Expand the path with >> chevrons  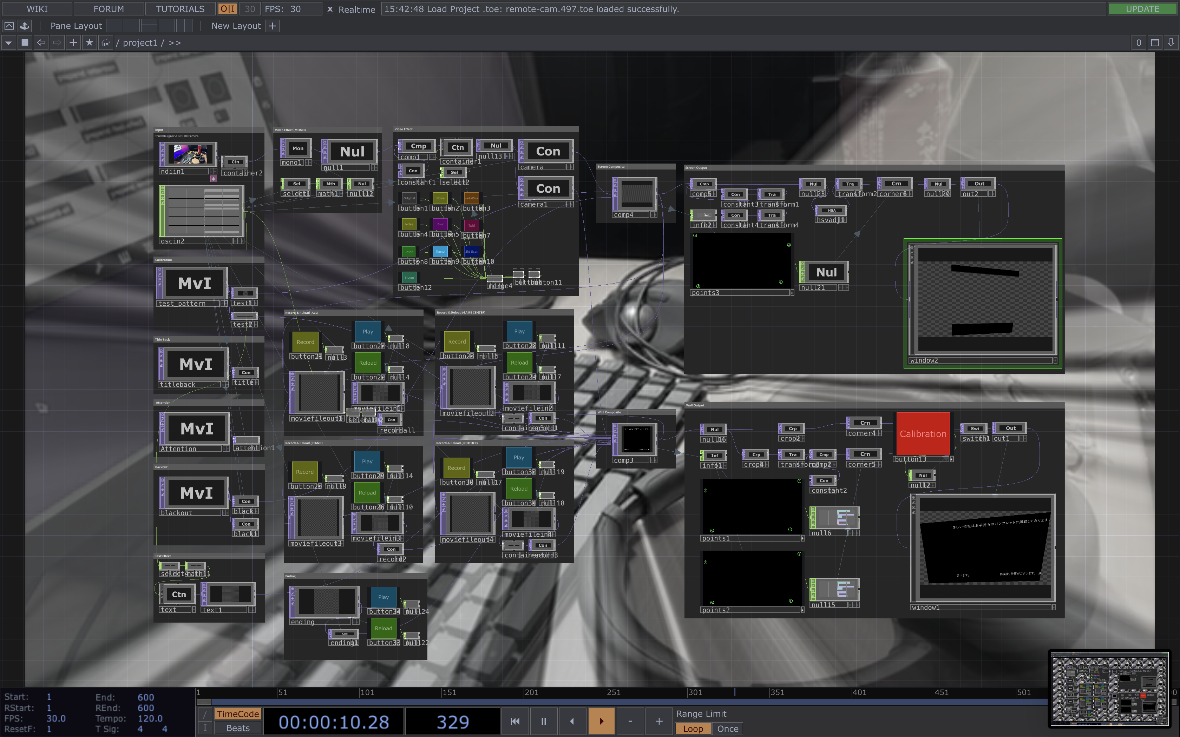[x=175, y=43]
